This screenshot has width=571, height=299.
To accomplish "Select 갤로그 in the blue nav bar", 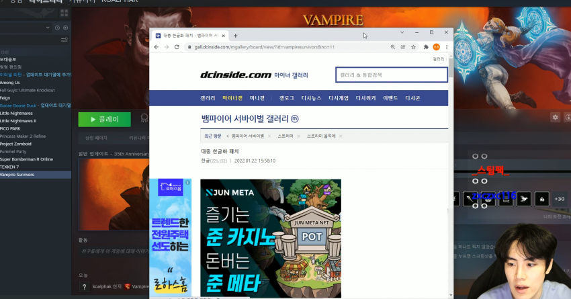I will click(x=287, y=98).
